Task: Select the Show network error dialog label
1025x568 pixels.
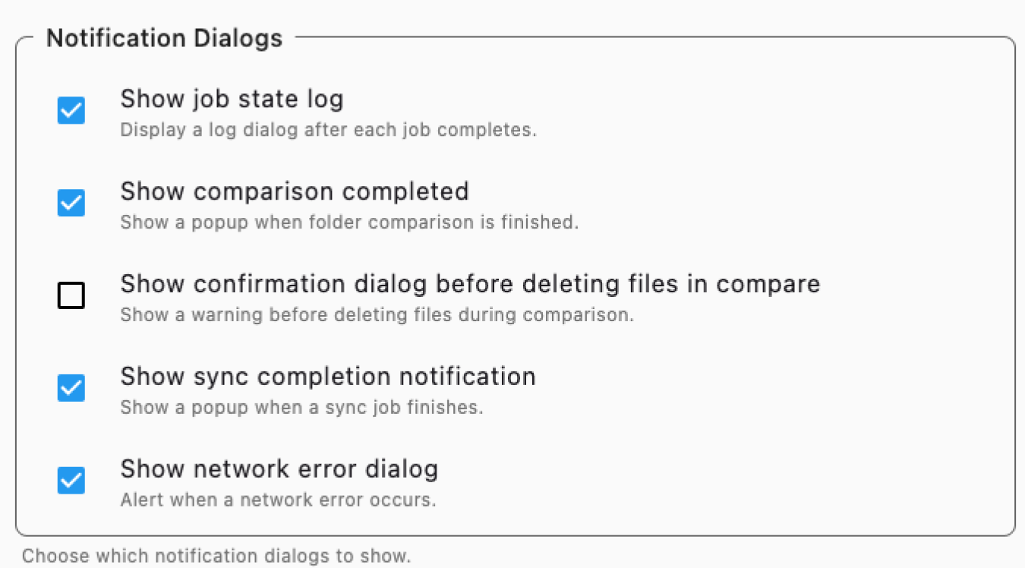Action: coord(279,469)
